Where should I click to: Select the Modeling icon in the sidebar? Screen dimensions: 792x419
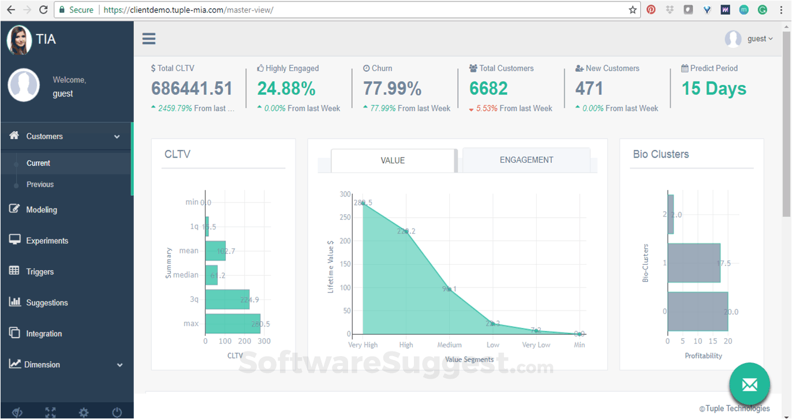click(16, 209)
